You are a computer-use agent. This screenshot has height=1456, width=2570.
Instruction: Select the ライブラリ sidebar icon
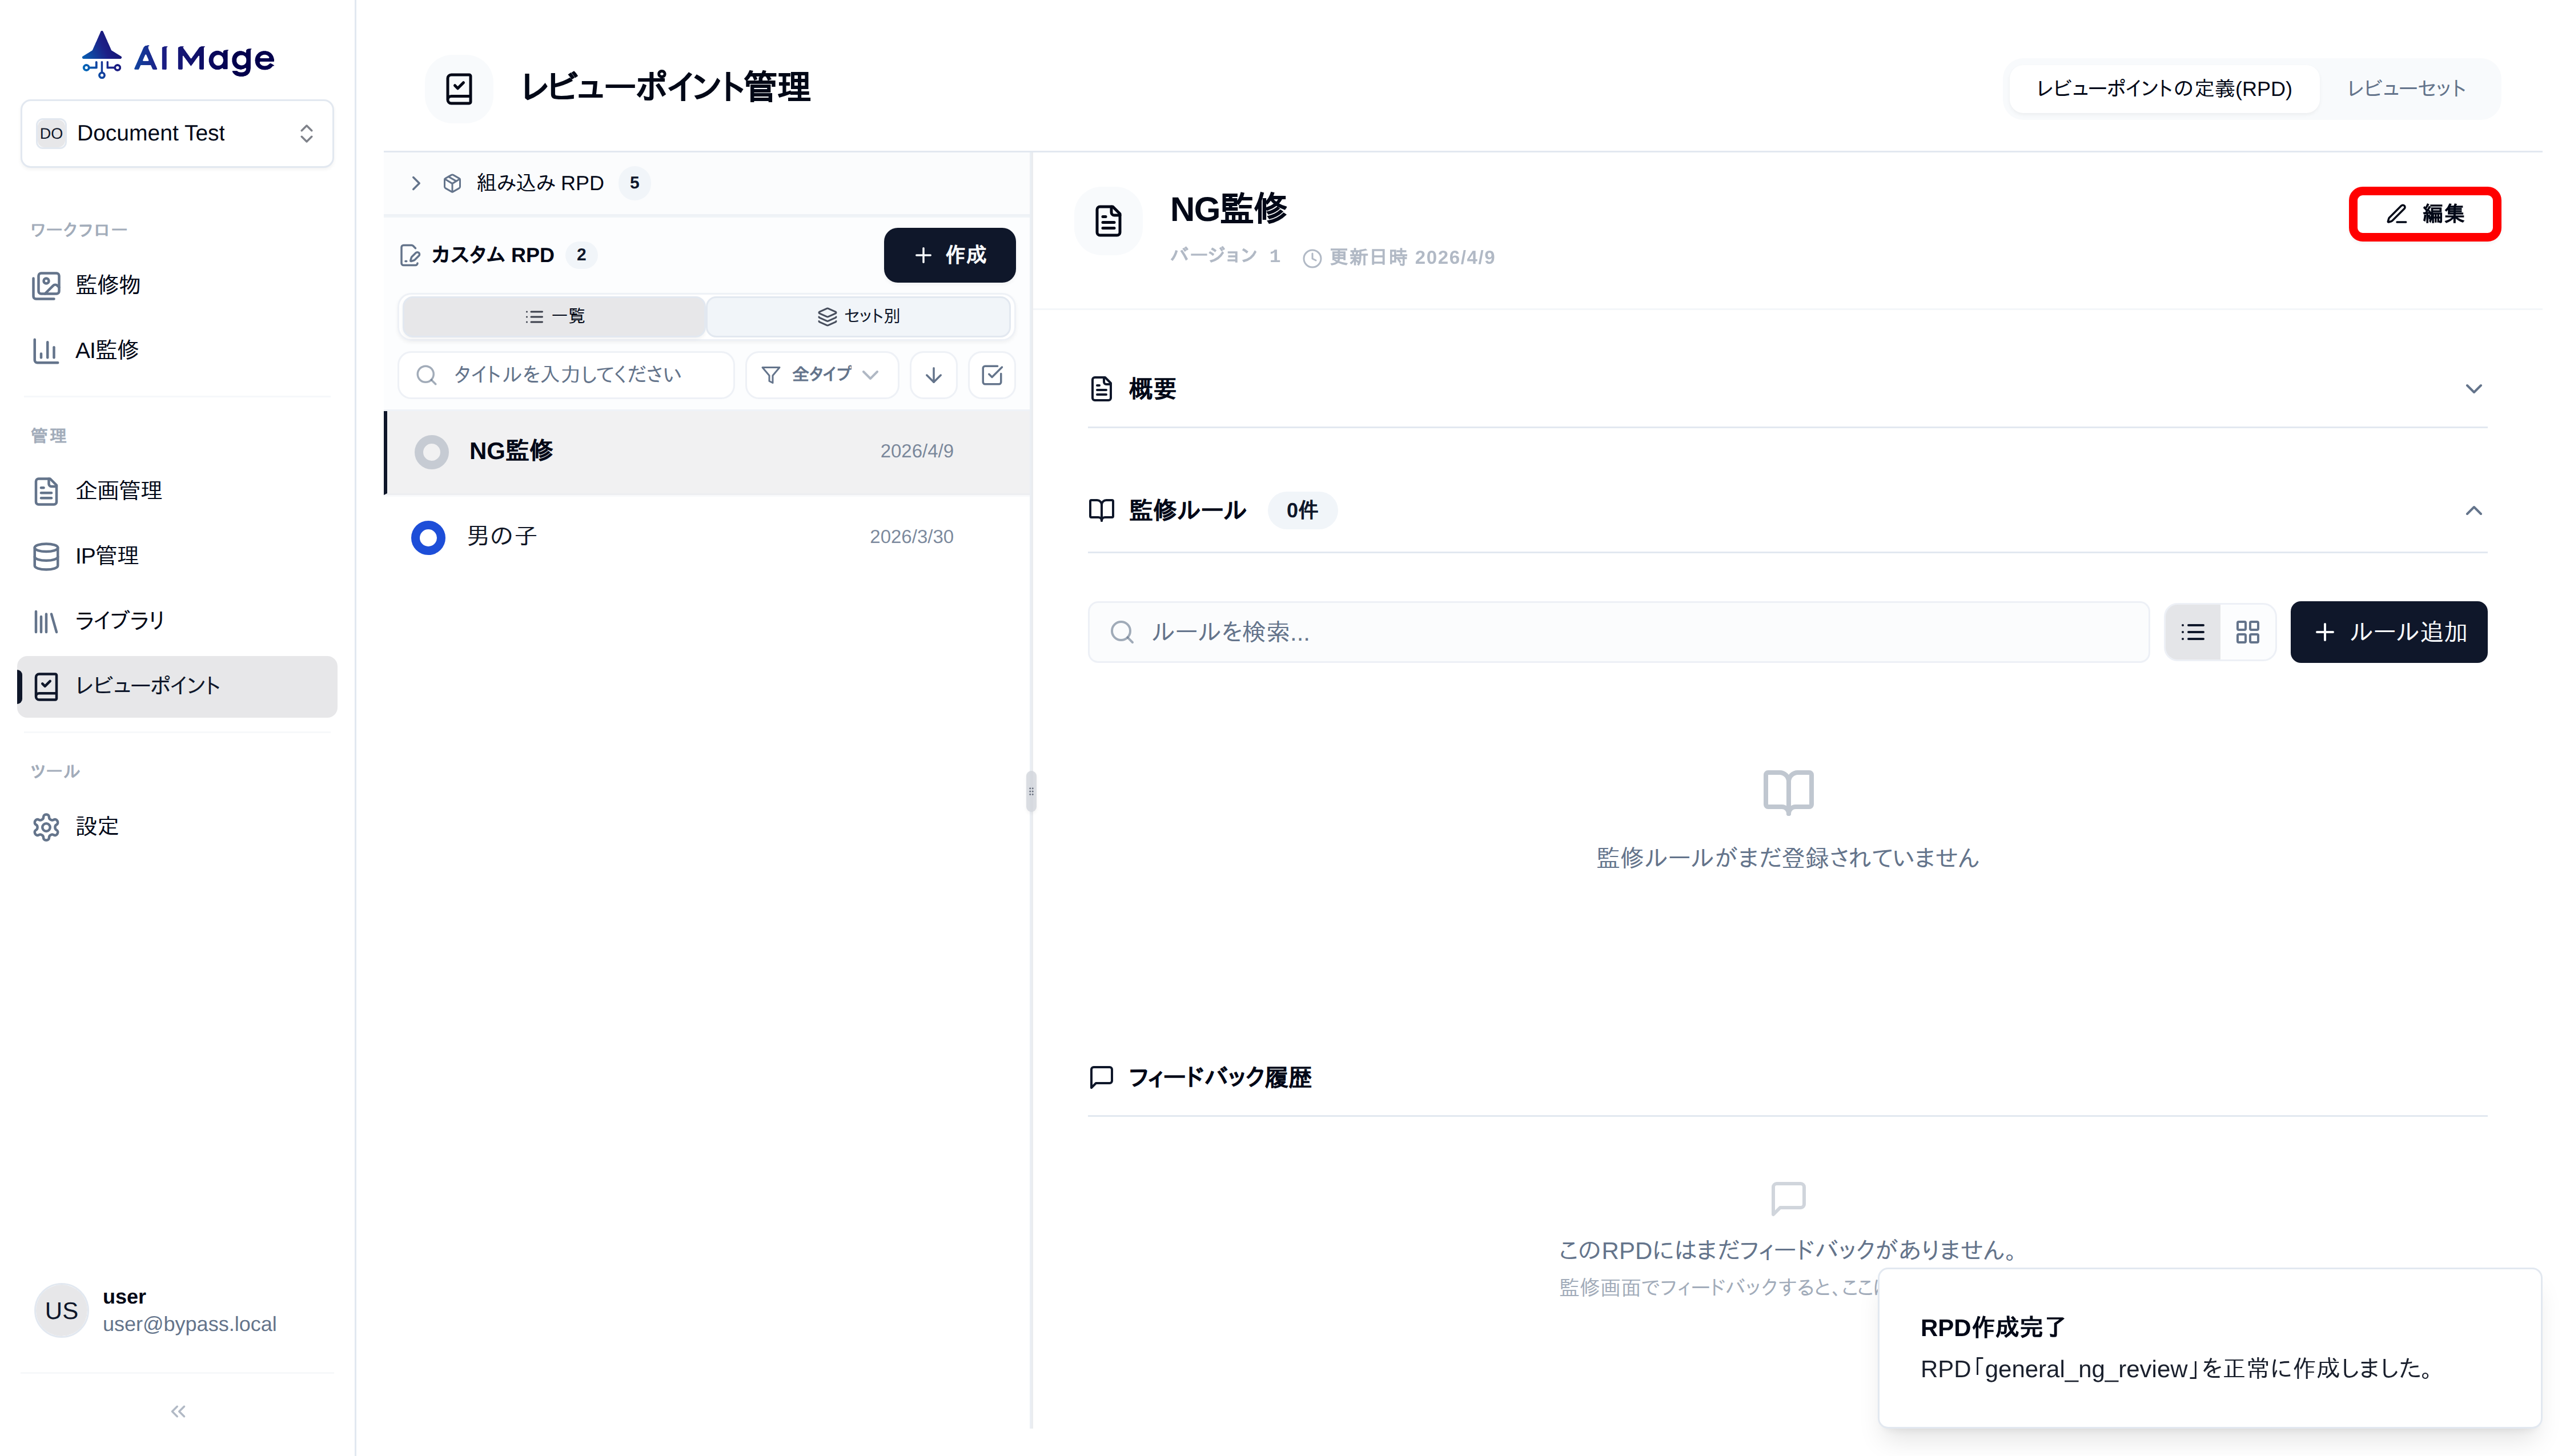click(x=47, y=621)
